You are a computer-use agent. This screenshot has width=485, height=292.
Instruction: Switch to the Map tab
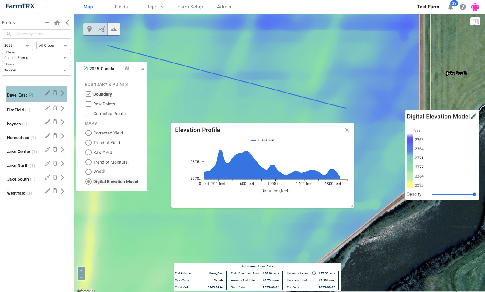point(88,7)
